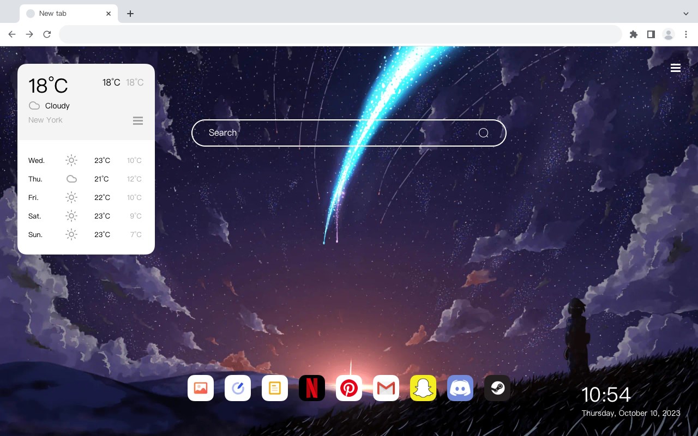Open the yellow Notes shortcut
This screenshot has width=698, height=436.
click(x=275, y=388)
